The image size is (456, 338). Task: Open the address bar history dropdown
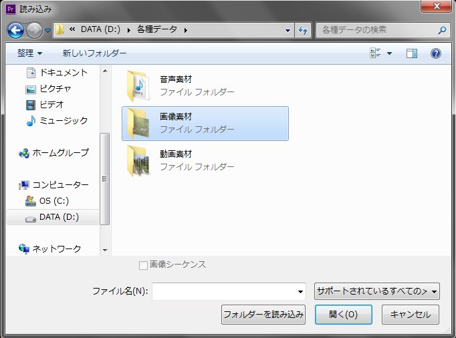click(288, 30)
